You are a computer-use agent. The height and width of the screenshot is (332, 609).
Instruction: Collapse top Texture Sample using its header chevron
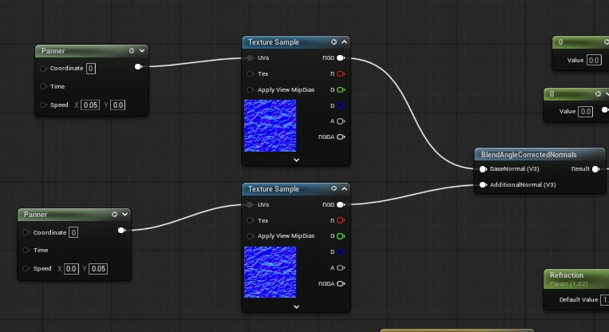(x=344, y=42)
